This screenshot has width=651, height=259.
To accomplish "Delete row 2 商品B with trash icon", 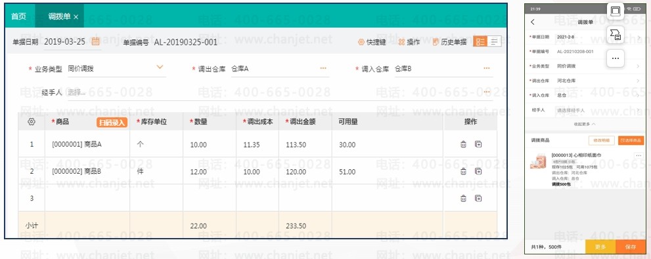I will [463, 171].
